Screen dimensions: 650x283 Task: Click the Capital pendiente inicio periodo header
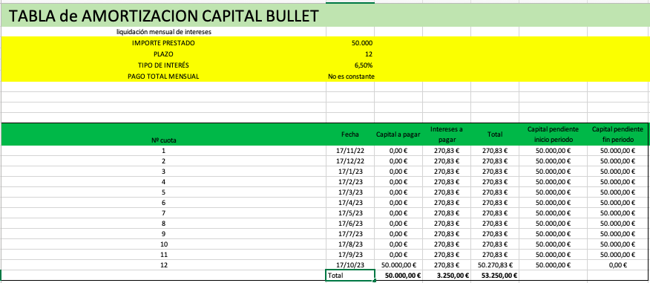coord(553,134)
